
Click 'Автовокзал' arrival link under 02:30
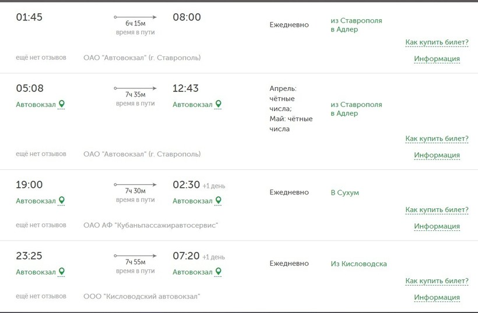[192, 201]
